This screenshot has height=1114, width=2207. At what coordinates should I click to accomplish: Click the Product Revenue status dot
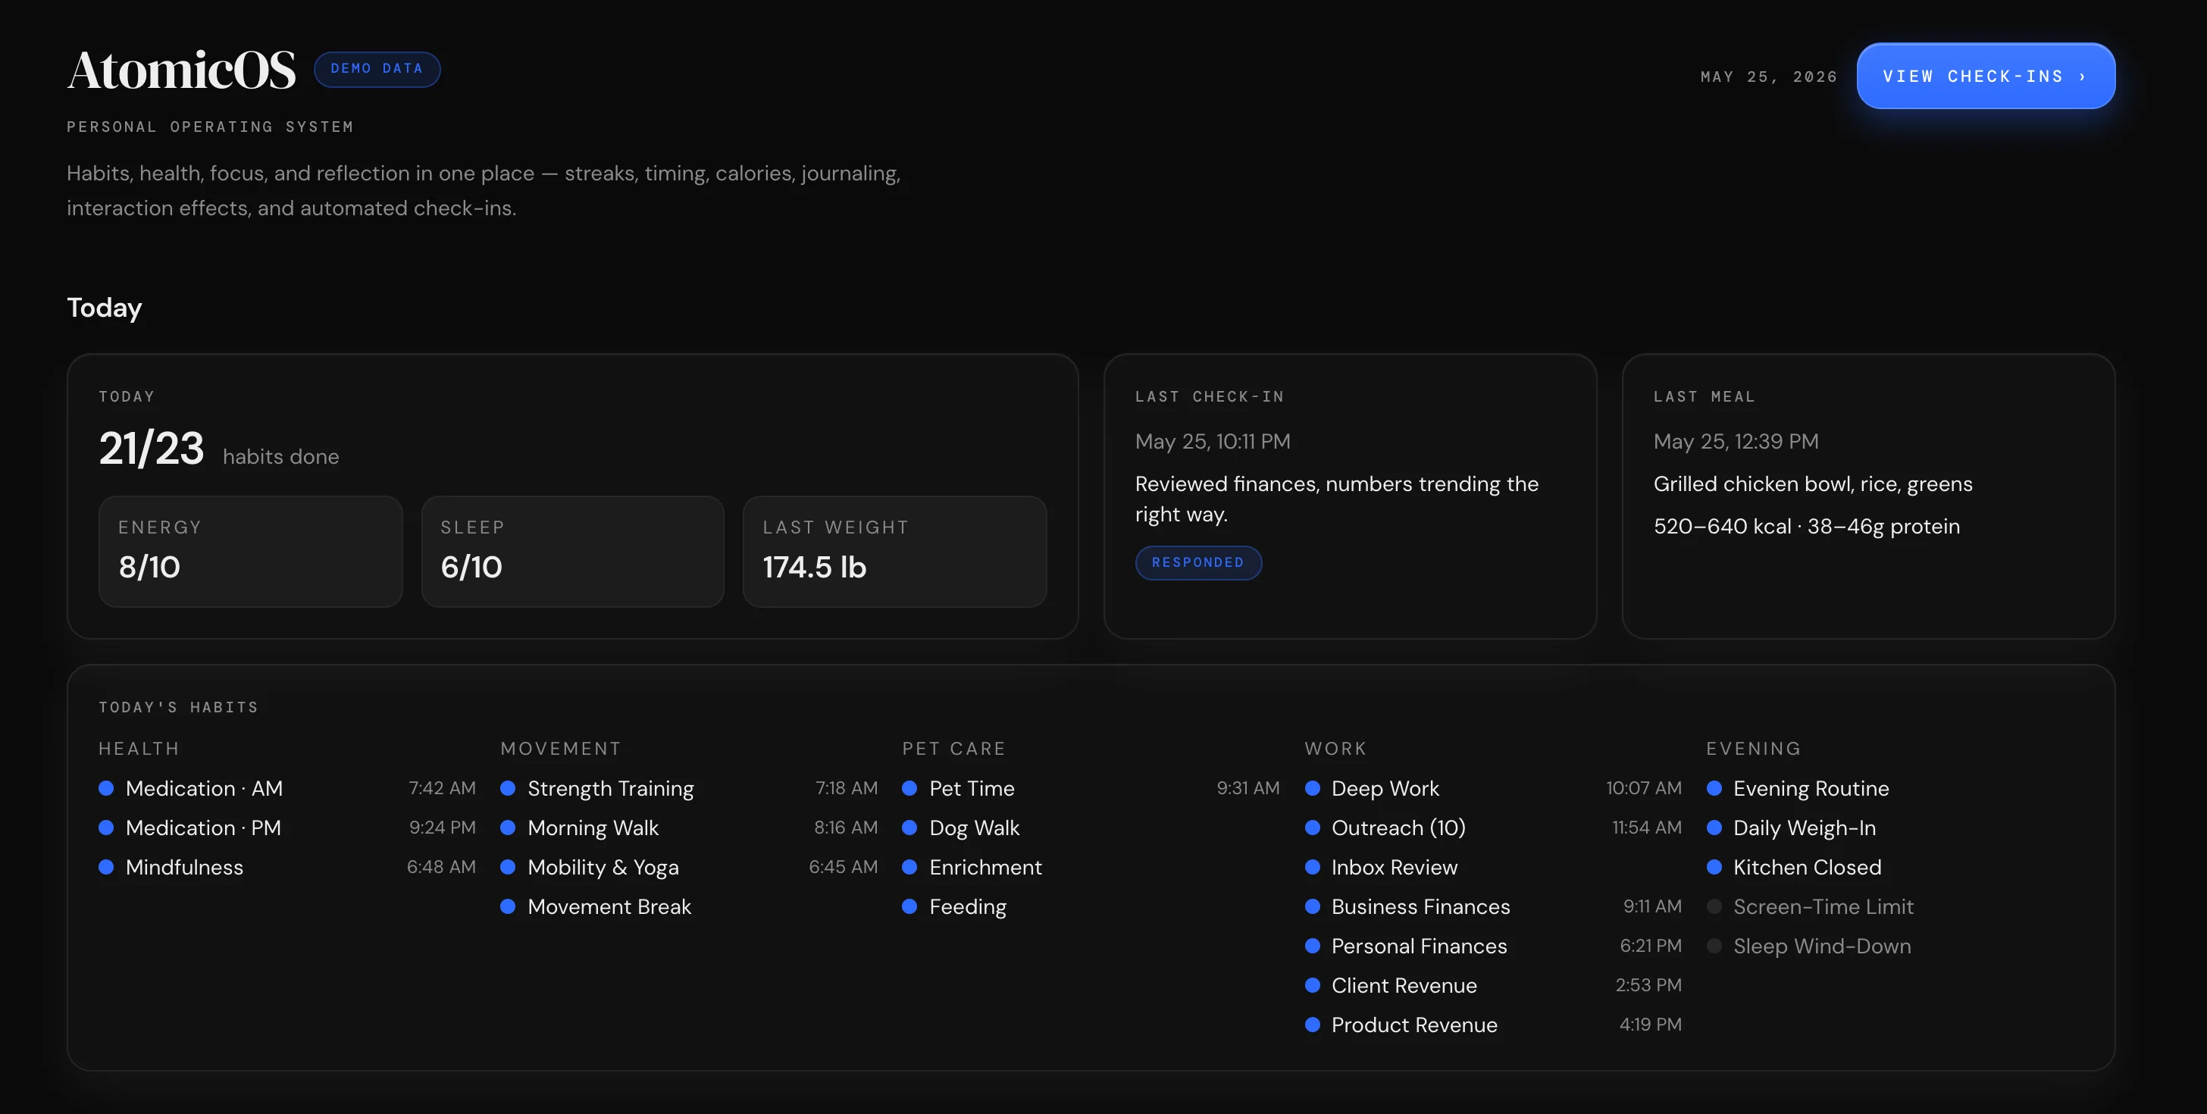click(x=1313, y=1025)
